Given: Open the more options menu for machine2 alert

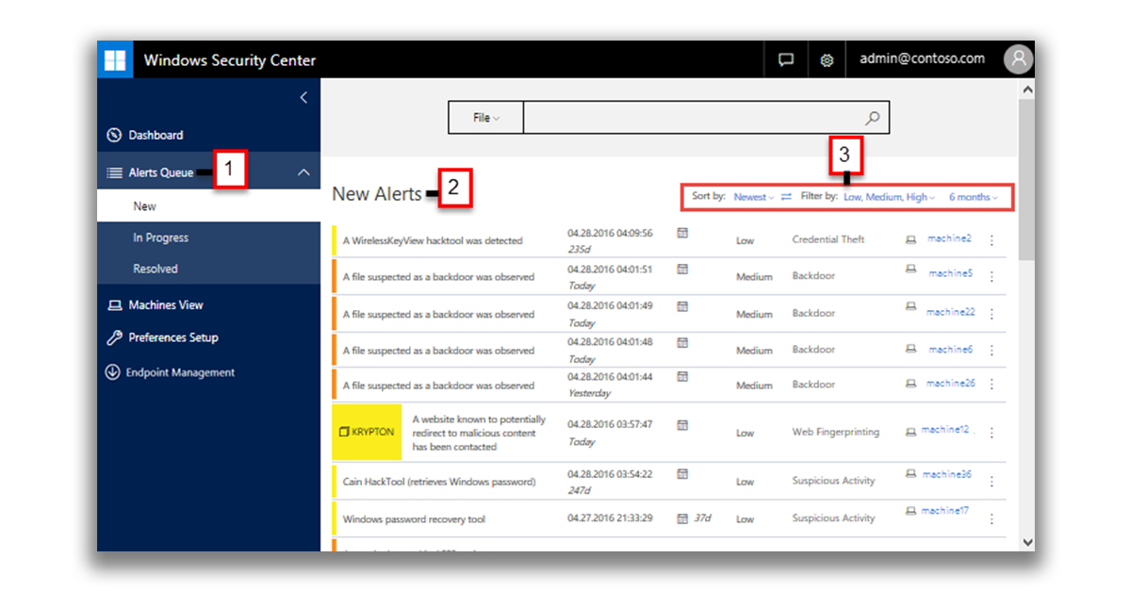Looking at the screenshot, I should (x=992, y=240).
